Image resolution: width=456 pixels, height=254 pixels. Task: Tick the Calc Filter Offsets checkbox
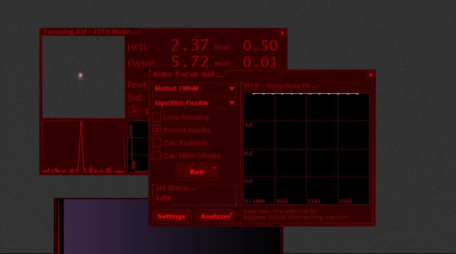(157, 156)
